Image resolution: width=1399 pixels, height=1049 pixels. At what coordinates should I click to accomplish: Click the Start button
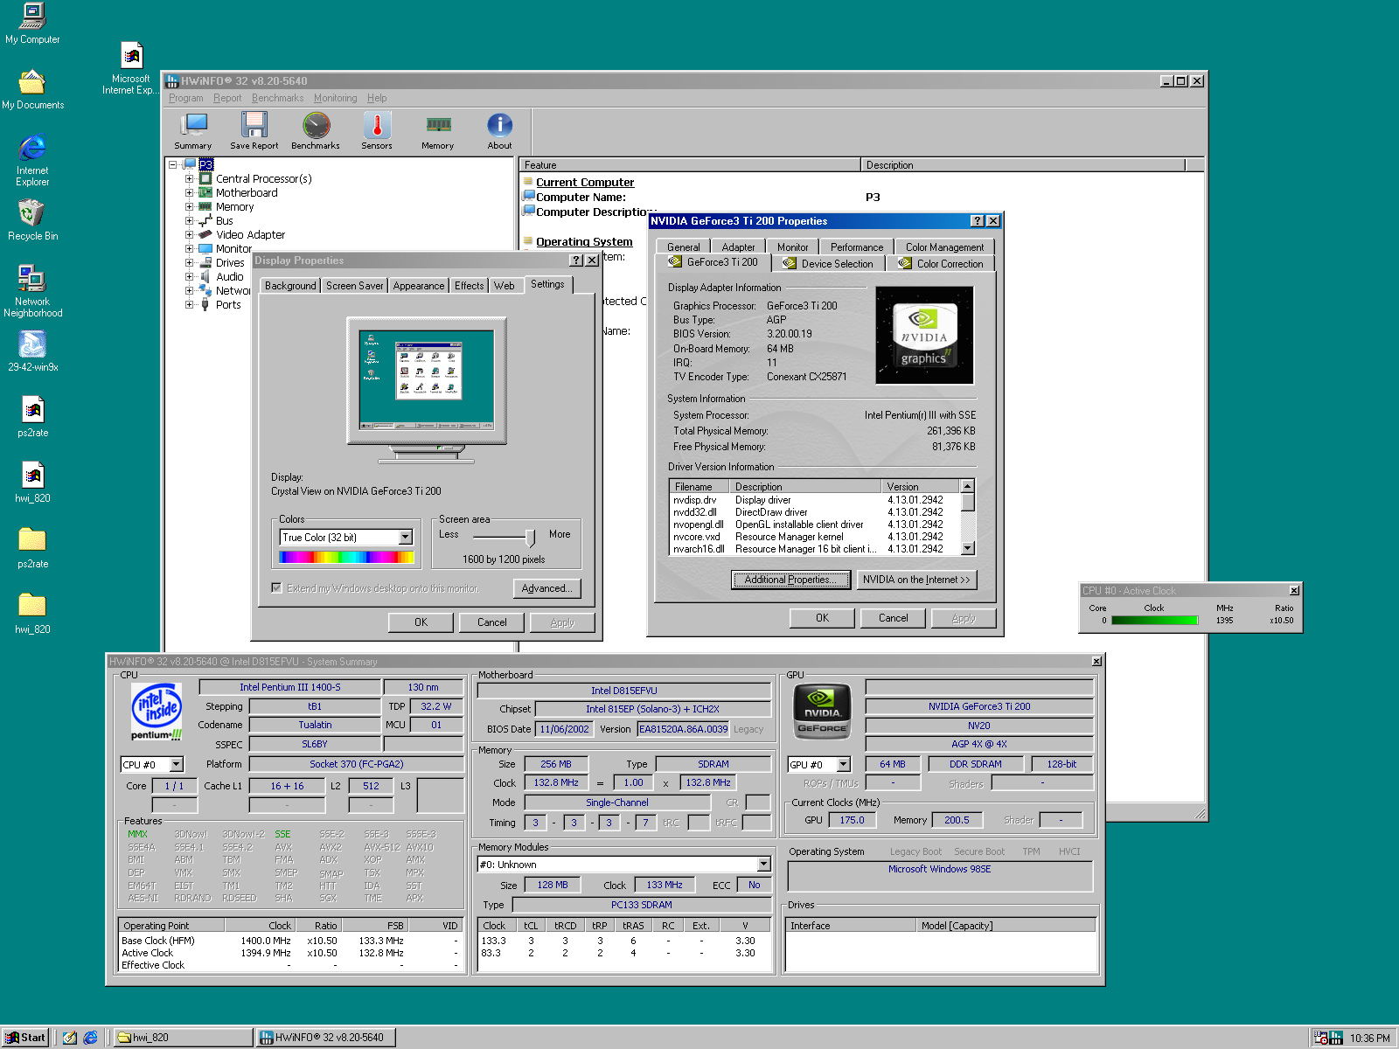coord(24,1038)
